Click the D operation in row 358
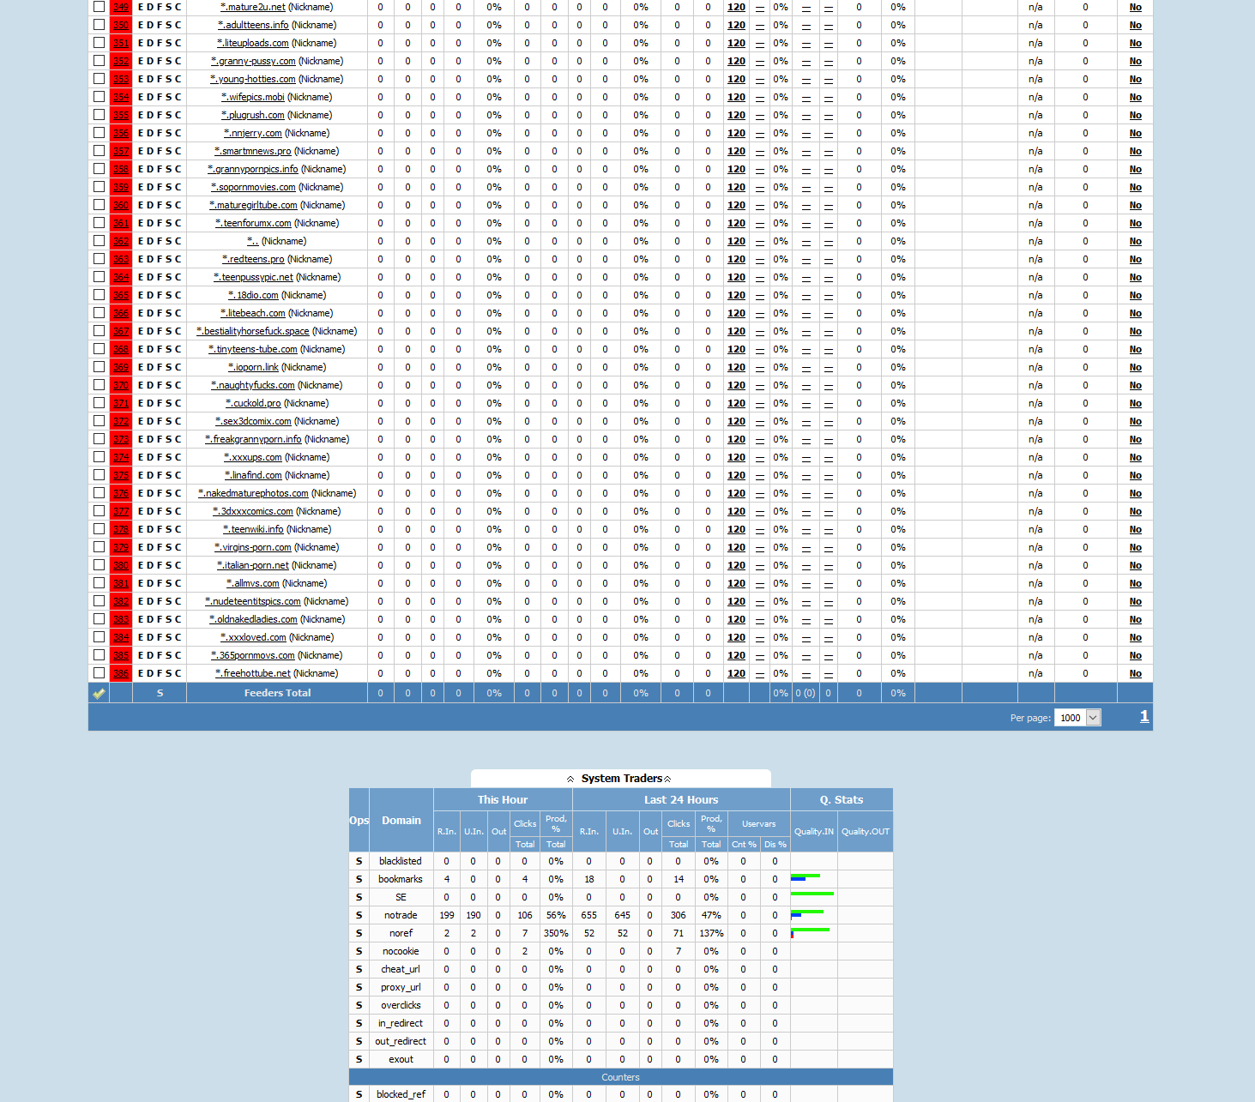The image size is (1255, 1102). (x=150, y=170)
